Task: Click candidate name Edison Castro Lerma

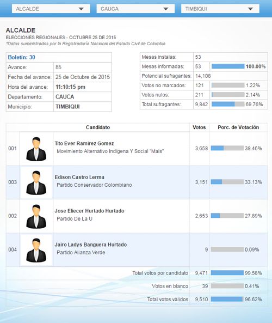Action: click(x=79, y=177)
